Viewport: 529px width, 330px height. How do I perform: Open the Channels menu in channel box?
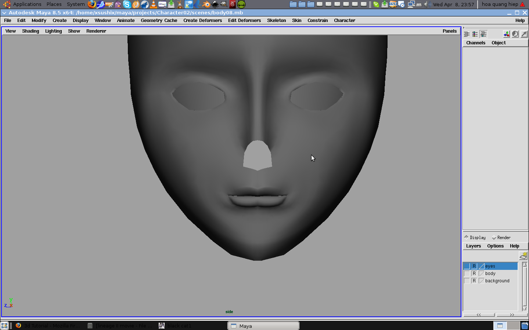(x=476, y=43)
